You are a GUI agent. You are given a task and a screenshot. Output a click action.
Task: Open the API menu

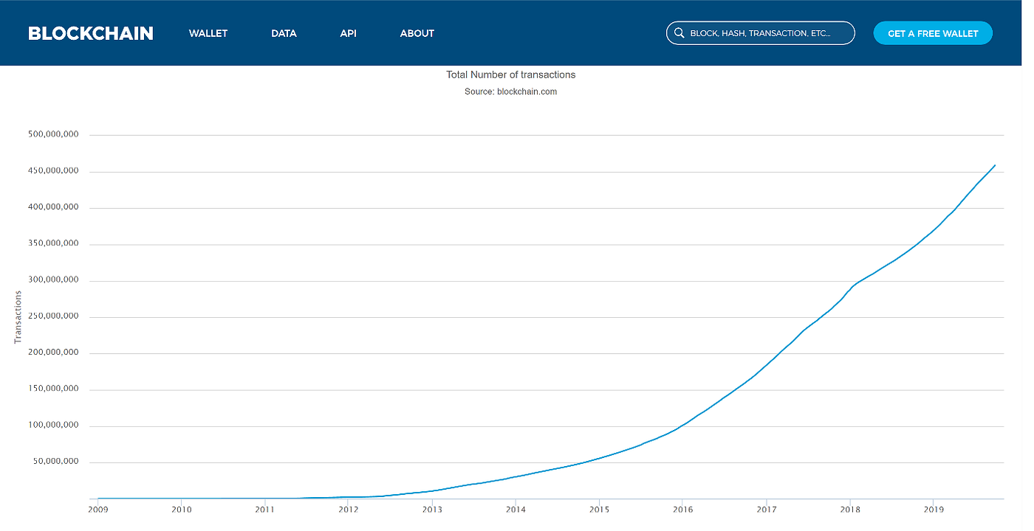point(348,33)
